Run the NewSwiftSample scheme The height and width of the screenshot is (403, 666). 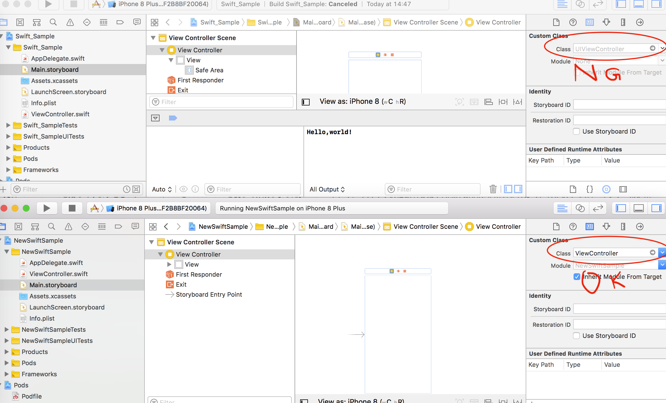tap(47, 208)
